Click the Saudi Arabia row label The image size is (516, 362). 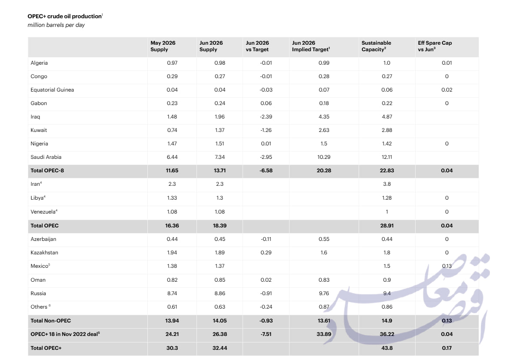46,157
